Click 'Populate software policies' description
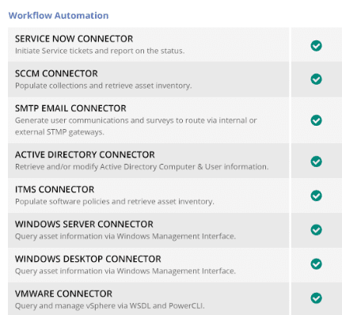 [115, 202]
